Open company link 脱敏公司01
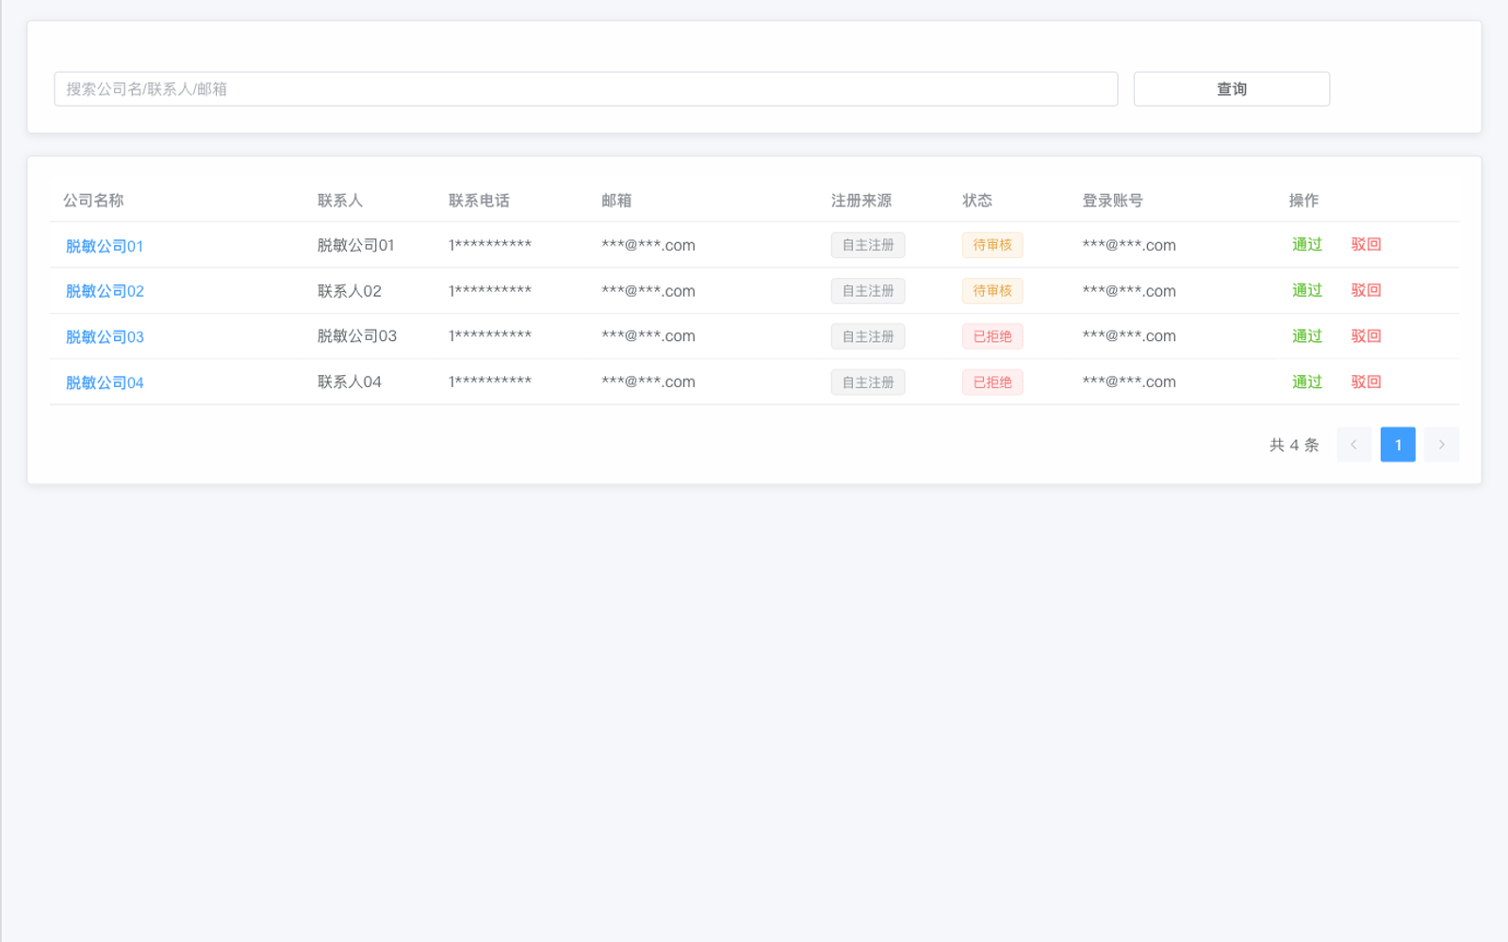Image resolution: width=1508 pixels, height=942 pixels. pos(105,246)
